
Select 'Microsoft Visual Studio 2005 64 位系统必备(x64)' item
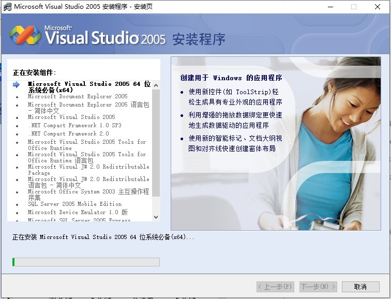tap(89, 87)
